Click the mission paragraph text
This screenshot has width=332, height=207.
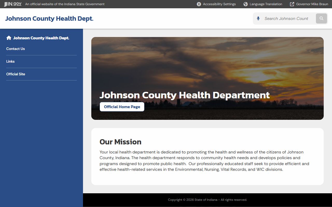click(204, 161)
